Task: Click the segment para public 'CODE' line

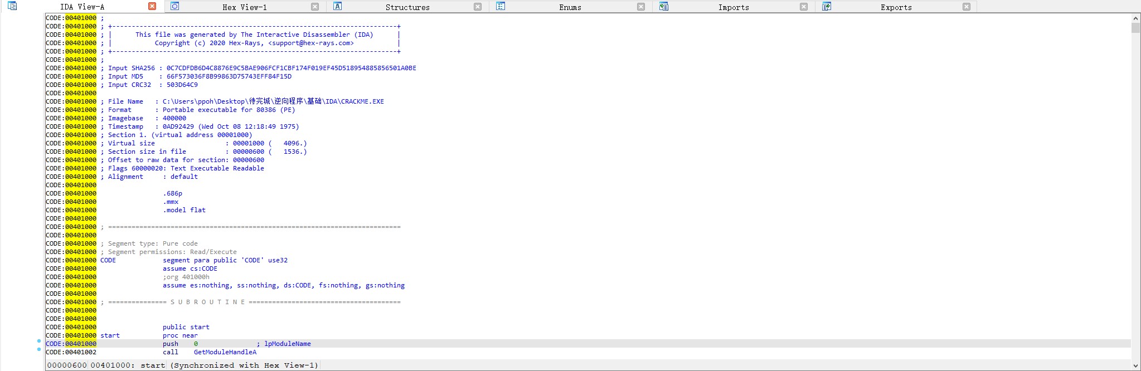Action: point(225,260)
